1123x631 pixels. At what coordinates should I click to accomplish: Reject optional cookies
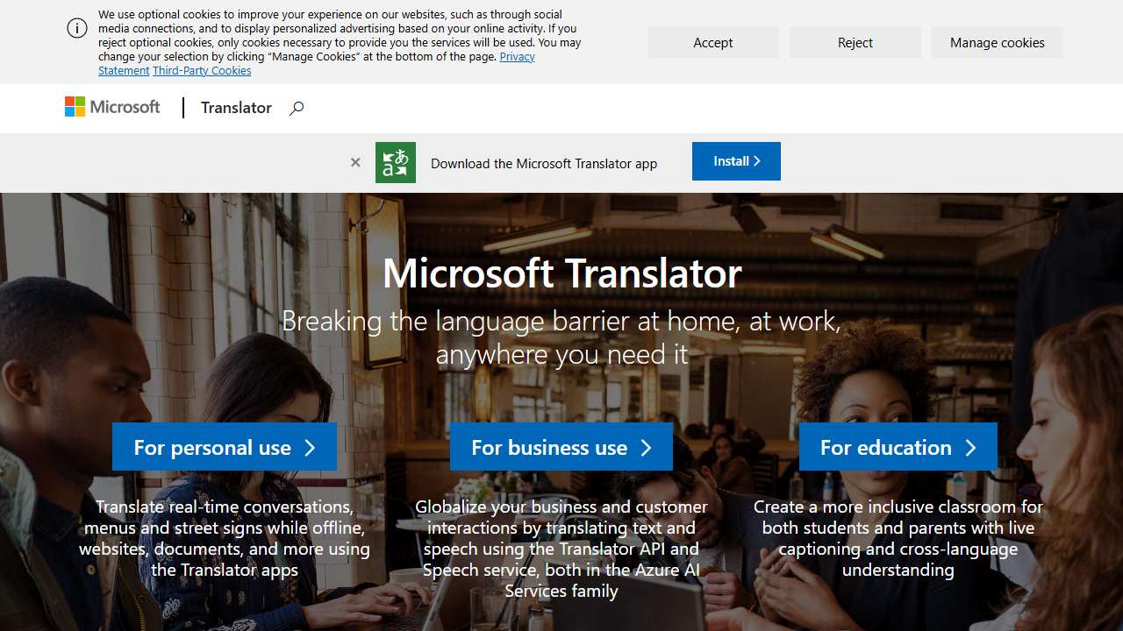tap(855, 42)
